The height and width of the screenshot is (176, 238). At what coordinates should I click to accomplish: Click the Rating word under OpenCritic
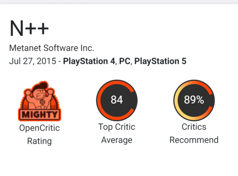pyautogui.click(x=40, y=141)
